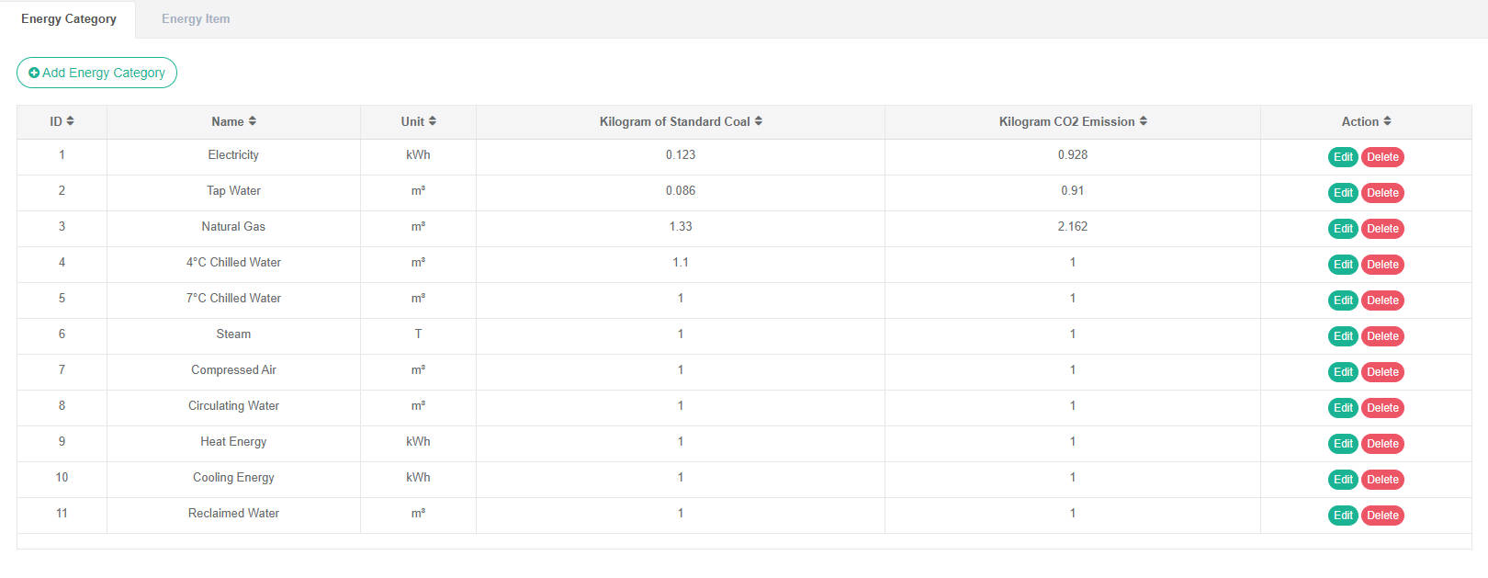The image size is (1488, 578).
Task: Sort by Kilogram CO2 Emission arrows
Action: [1144, 121]
